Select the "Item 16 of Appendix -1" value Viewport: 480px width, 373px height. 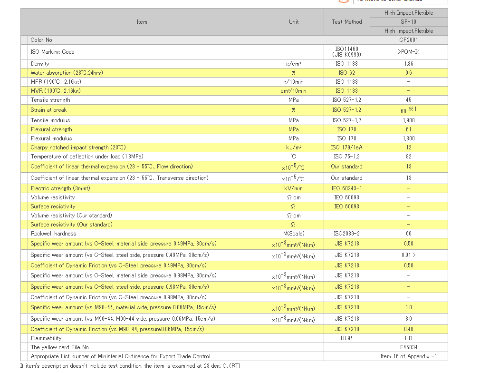coord(409,356)
